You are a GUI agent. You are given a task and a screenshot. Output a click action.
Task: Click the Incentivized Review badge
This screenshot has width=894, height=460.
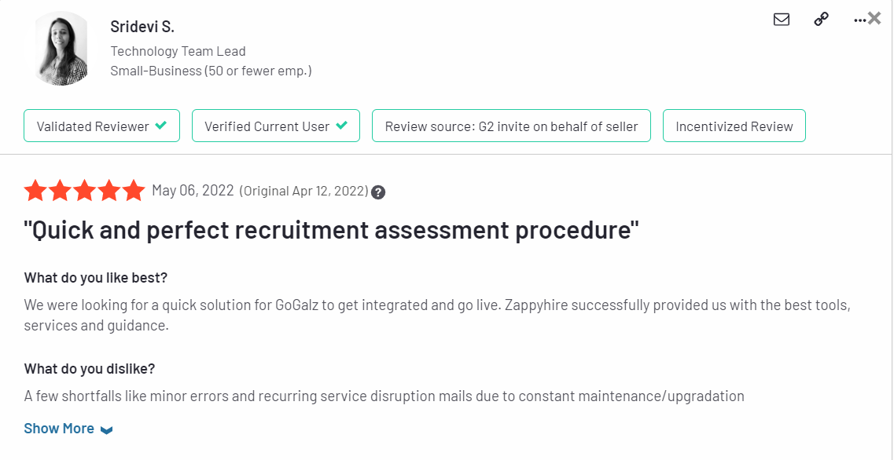(x=734, y=126)
